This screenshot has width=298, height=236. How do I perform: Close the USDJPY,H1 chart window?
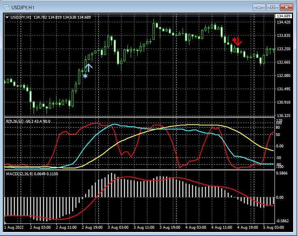pos(287,7)
